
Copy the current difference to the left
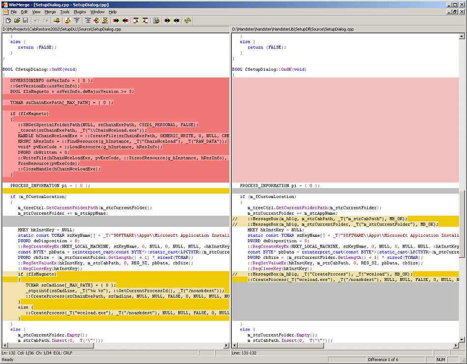coord(125,20)
